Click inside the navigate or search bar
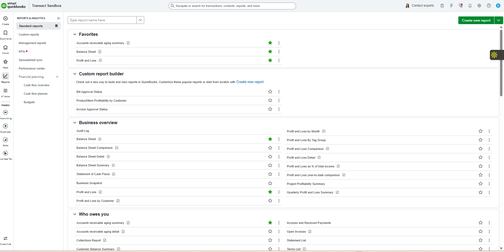The width and height of the screenshot is (504, 252). tap(232, 6)
